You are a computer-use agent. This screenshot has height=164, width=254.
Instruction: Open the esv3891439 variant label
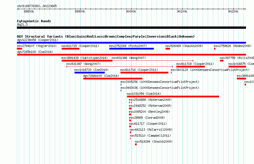pos(245,76)
